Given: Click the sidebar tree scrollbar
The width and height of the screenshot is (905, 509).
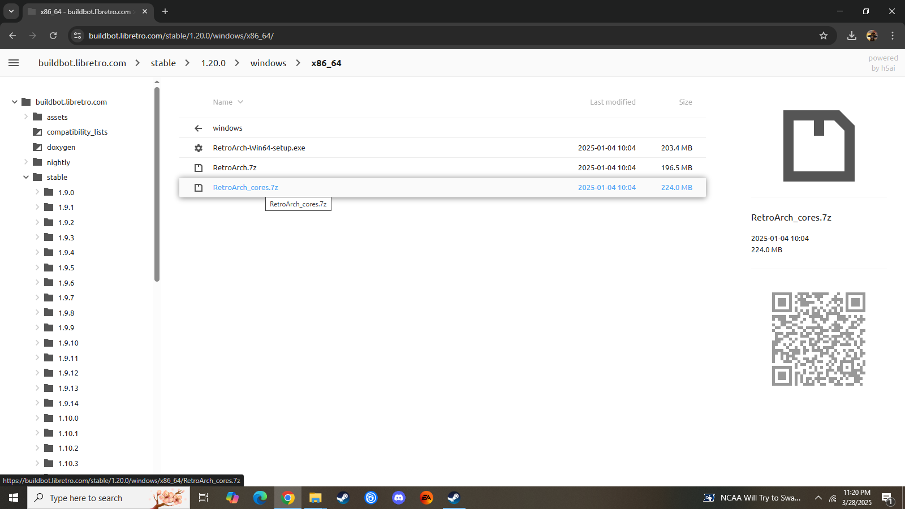Looking at the screenshot, I should click(157, 184).
